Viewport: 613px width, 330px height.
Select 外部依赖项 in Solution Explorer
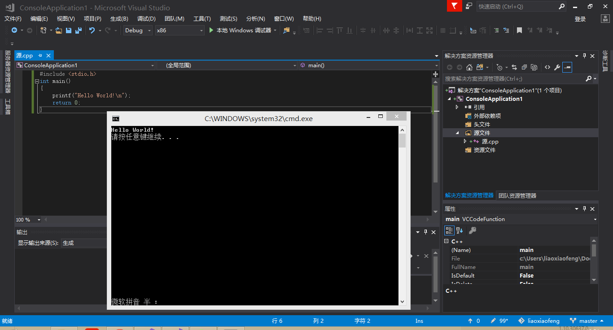coord(487,116)
